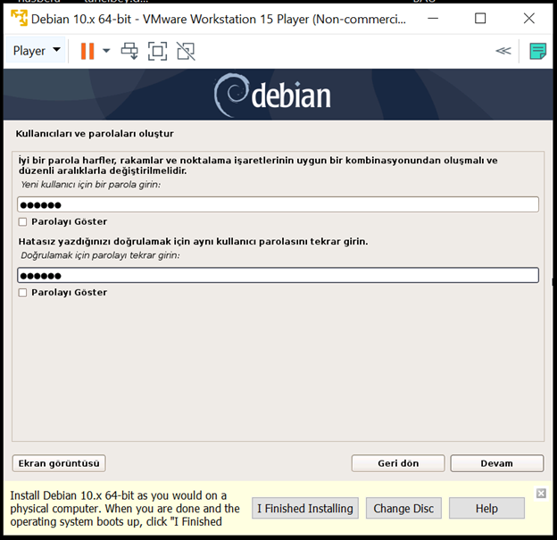557x540 pixels.
Task: Open the Player menu
Action: [x=36, y=51]
